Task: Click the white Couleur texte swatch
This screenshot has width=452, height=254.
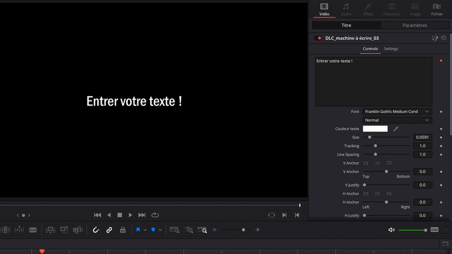Action: (x=375, y=129)
